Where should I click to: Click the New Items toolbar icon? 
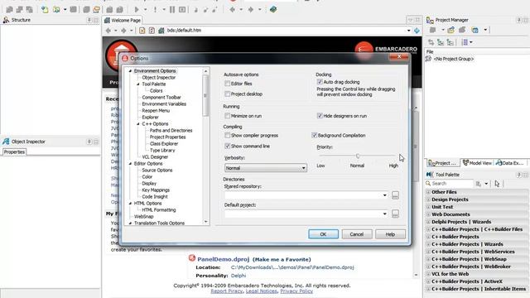pyautogui.click(x=44, y=9)
